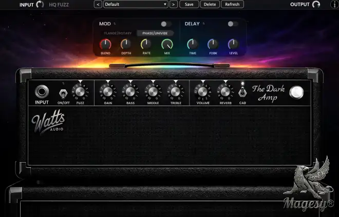Click the small arrow beside DELAY label
Image resolution: width=339 pixels, height=217 pixels.
coord(203,24)
